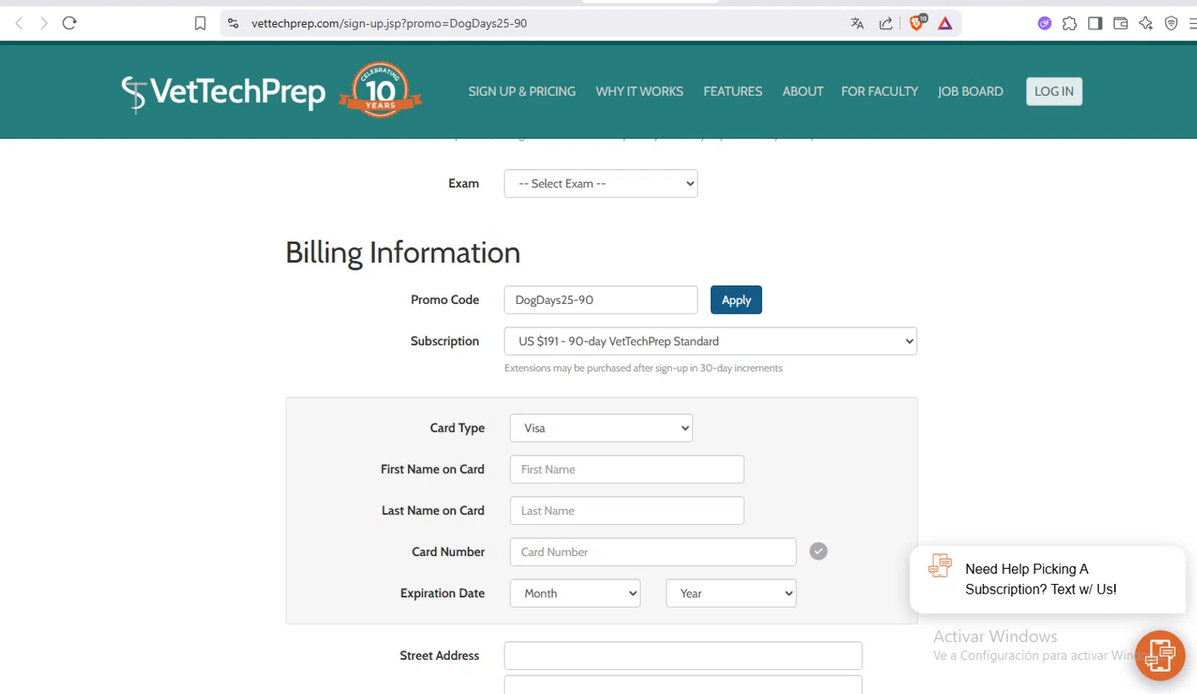Click the browser address bar URL
Image resolution: width=1197 pixels, height=694 pixels.
click(389, 23)
